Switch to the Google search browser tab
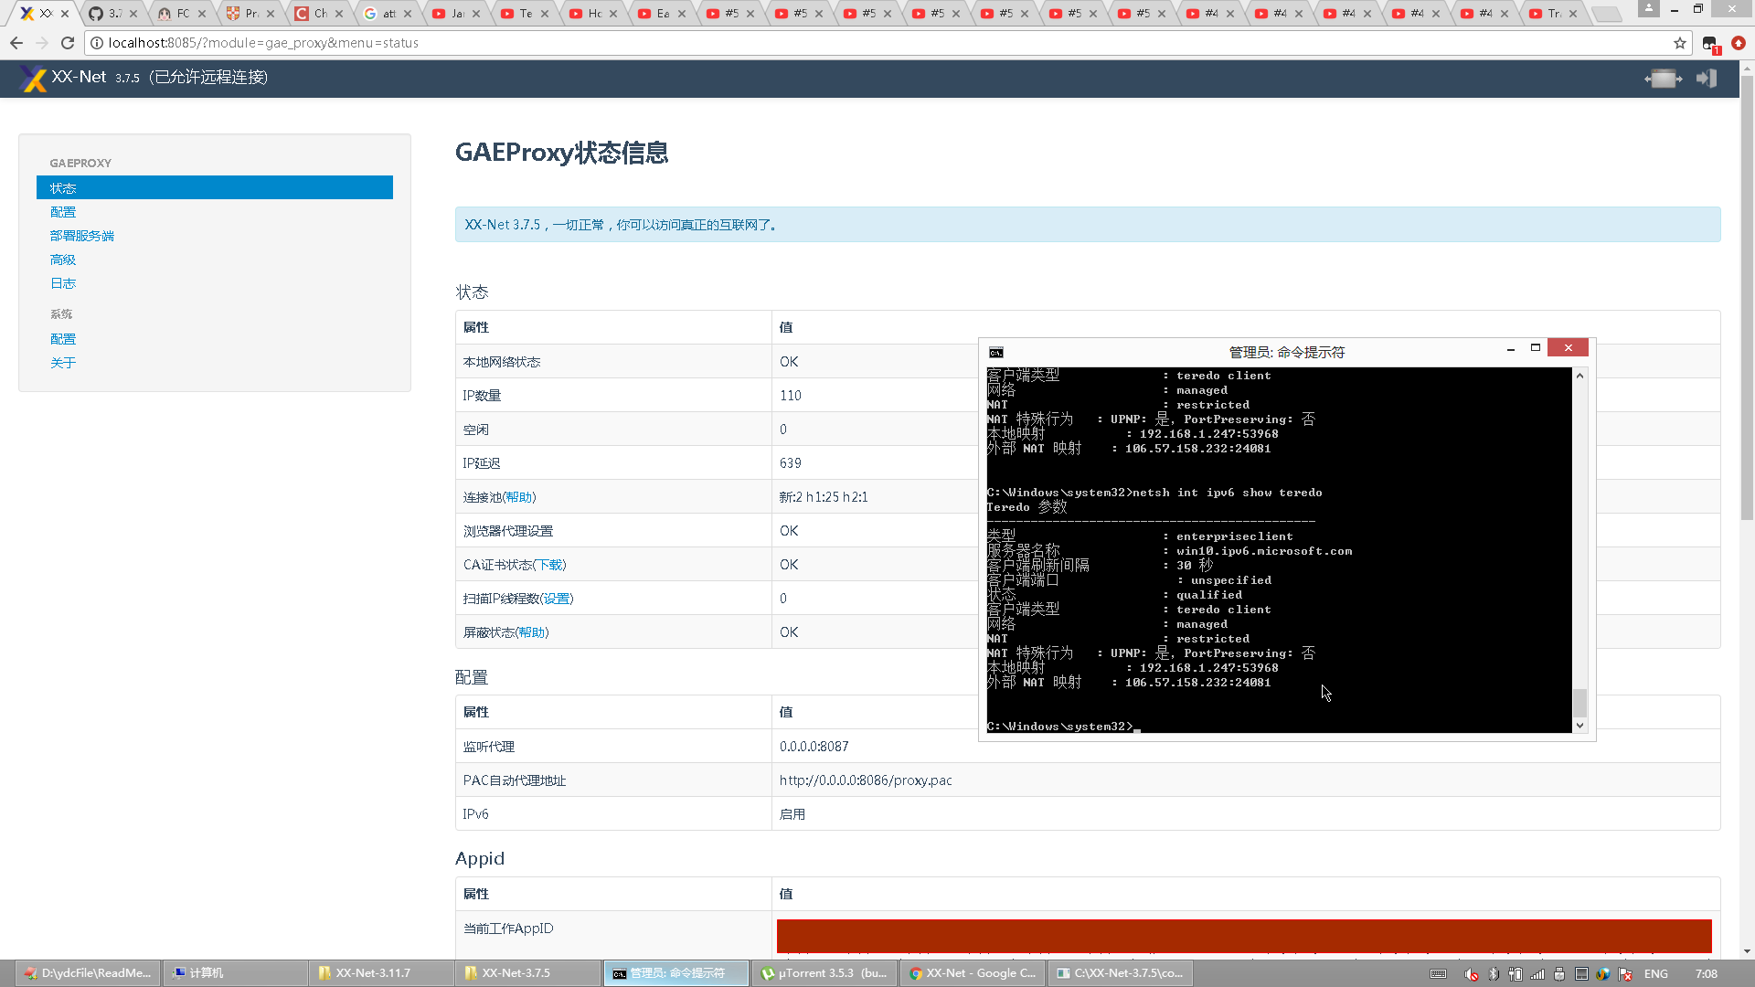The height and width of the screenshot is (987, 1755). click(388, 14)
